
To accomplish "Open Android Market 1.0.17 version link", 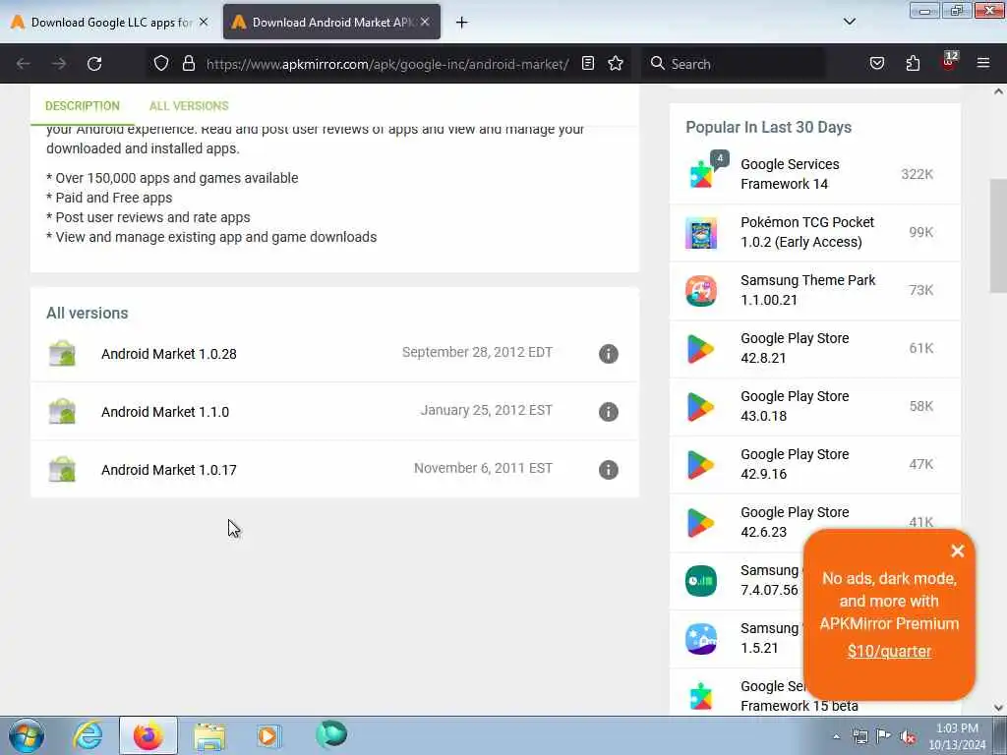I will pyautogui.click(x=169, y=469).
